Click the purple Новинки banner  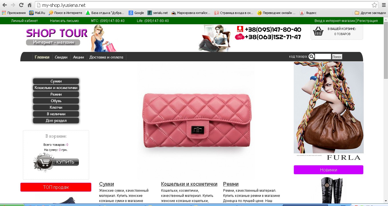click(x=329, y=170)
